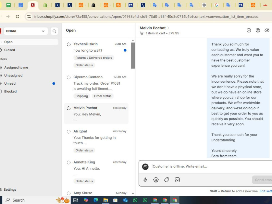Viewport: 272px width, 204px height.
Task: Click the Windows taskbar Search box
Action: [36, 200]
